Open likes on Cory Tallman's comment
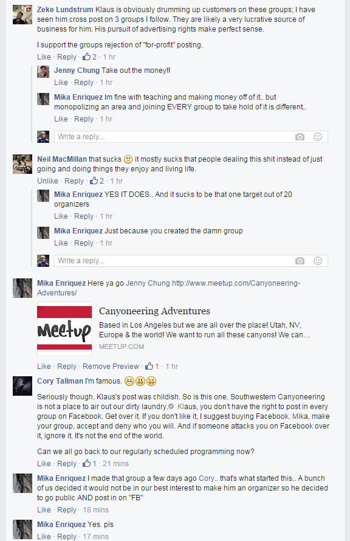 point(90,463)
